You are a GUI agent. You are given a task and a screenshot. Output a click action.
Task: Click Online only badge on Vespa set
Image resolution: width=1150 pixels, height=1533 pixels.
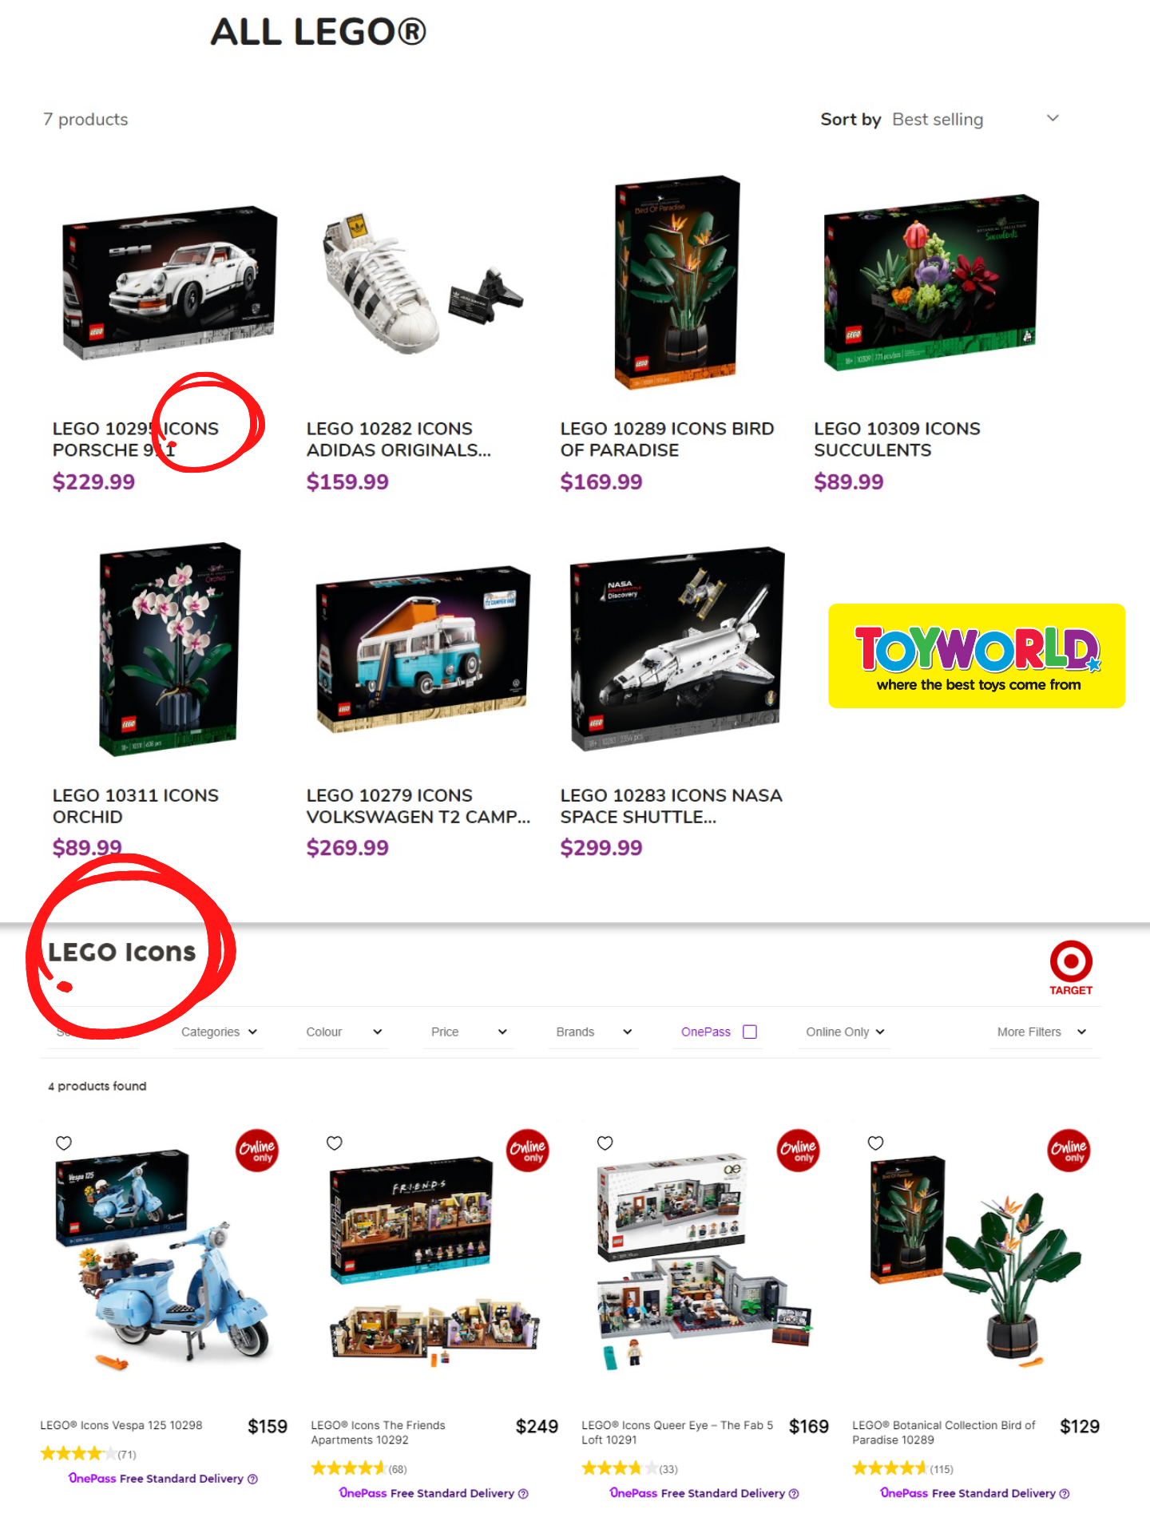257,1151
